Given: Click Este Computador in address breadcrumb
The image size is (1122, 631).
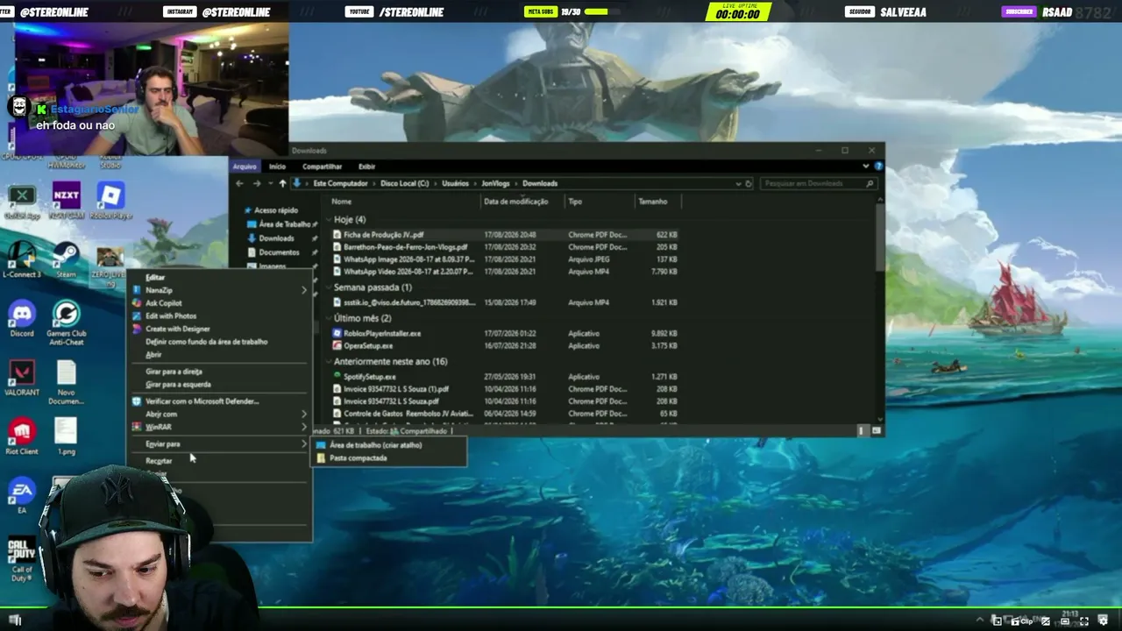Looking at the screenshot, I should pos(340,183).
